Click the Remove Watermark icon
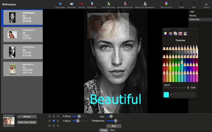 coord(125,4)
